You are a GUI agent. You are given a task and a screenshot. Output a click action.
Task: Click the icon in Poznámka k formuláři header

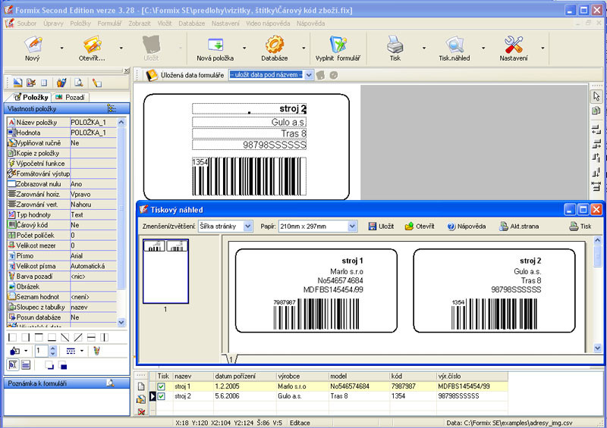(x=110, y=383)
